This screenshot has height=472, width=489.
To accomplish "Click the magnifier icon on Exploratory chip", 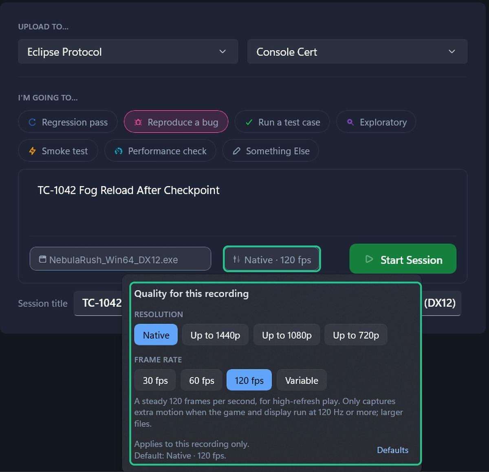I will click(x=350, y=122).
